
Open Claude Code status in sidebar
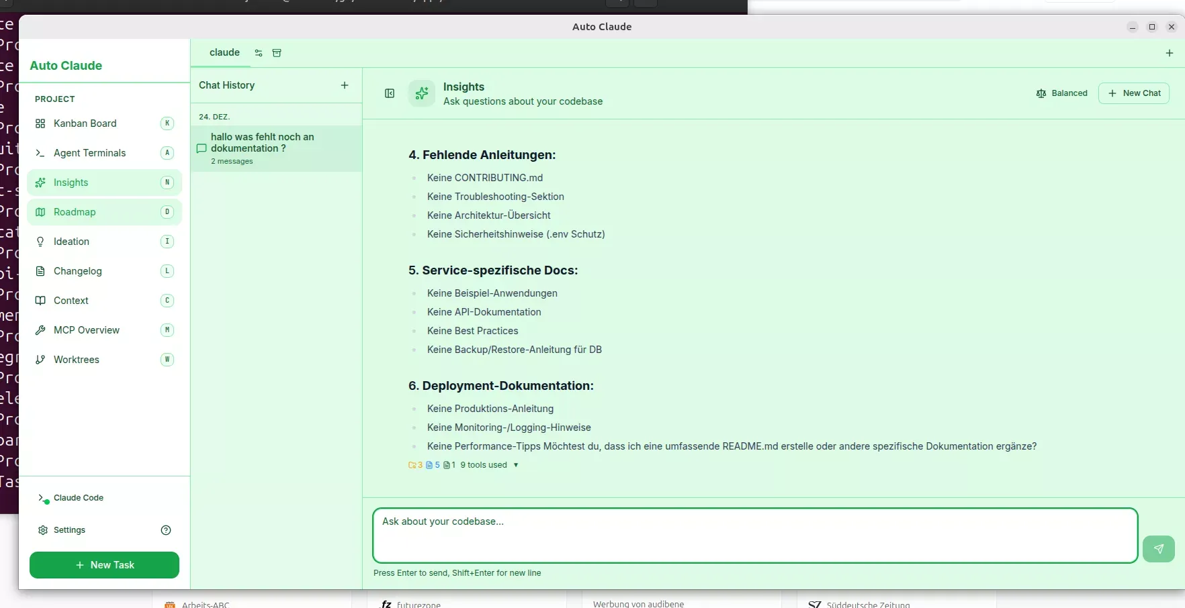tap(78, 498)
